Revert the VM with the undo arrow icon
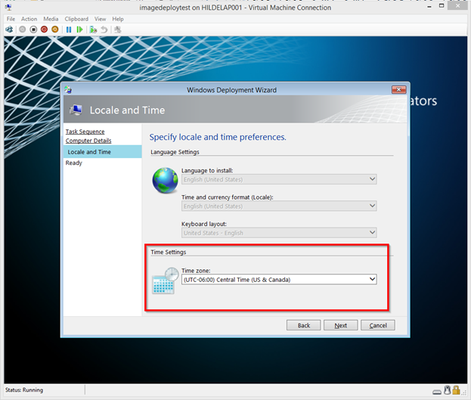Screen dimensions: 471x400 104,29
